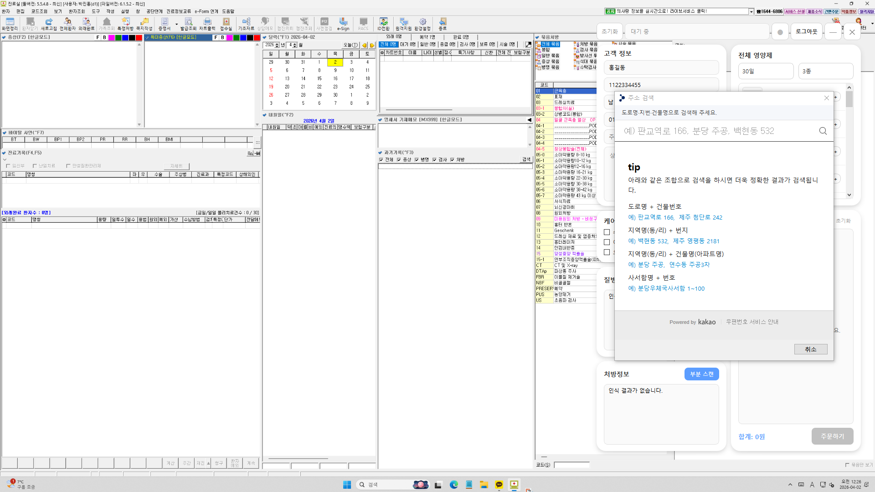
Task: Toggle 처방 checkbox in 과거기록
Action: point(452,160)
